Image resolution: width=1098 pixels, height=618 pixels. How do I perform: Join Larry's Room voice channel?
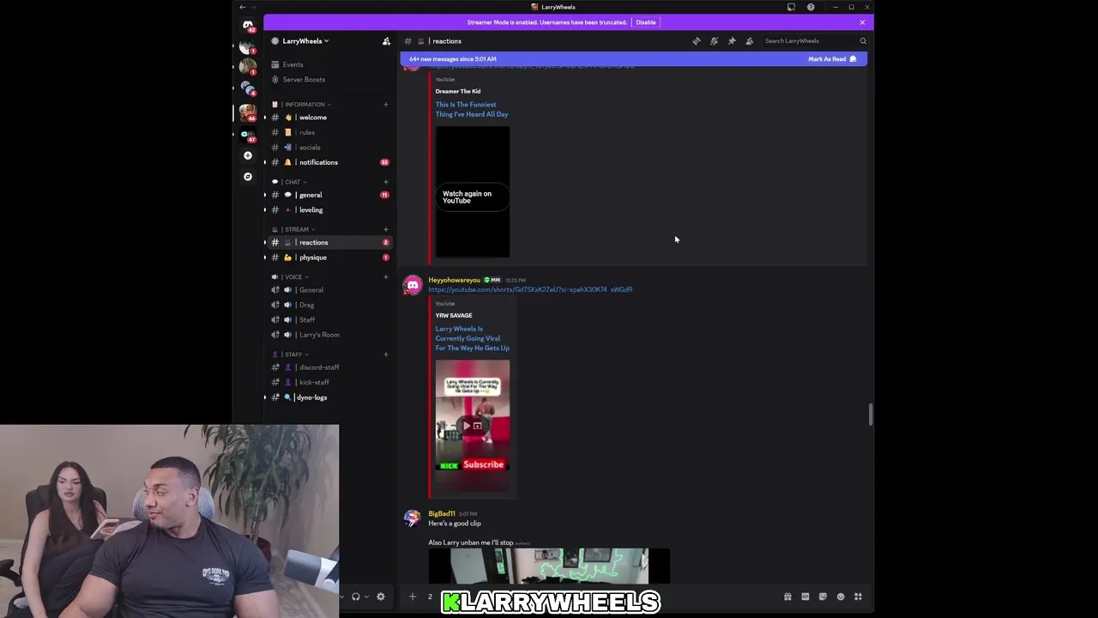pos(329,335)
